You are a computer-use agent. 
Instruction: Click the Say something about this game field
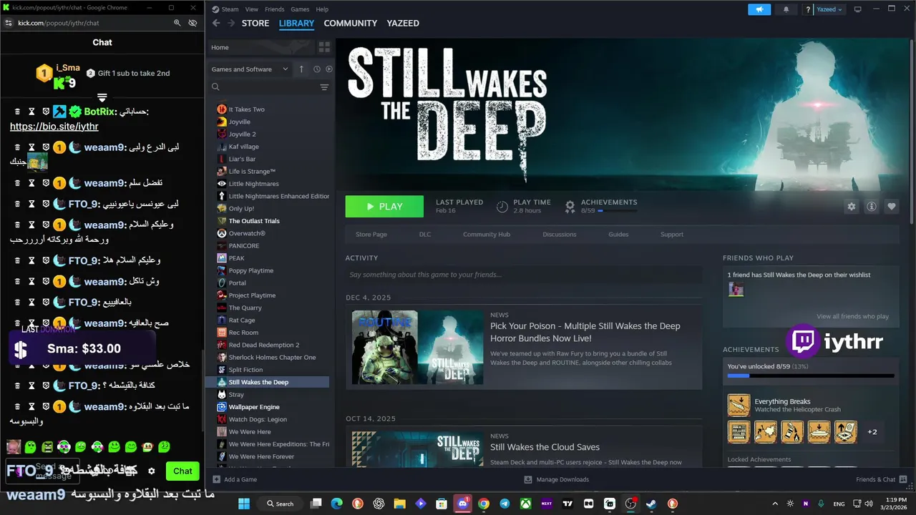tap(524, 275)
